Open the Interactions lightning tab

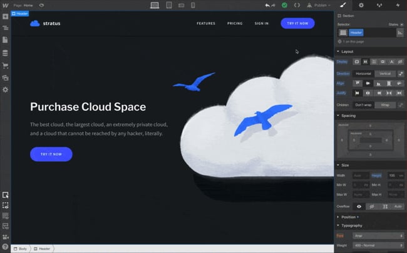[398, 5]
